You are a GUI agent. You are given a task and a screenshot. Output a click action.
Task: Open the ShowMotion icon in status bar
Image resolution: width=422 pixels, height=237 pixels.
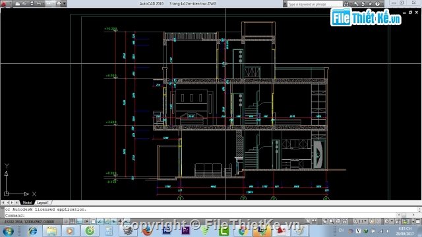tap(345, 221)
